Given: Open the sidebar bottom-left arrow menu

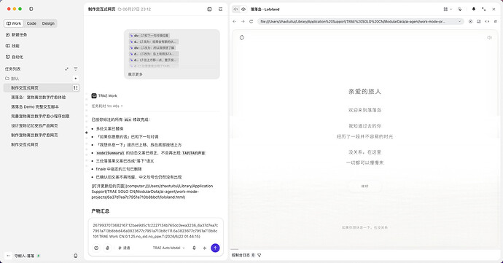Looking at the screenshot, I should click(x=8, y=256).
